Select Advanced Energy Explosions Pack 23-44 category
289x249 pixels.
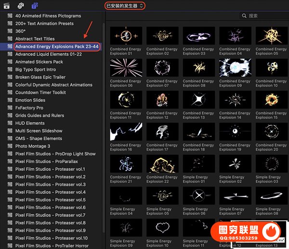coord(56,47)
